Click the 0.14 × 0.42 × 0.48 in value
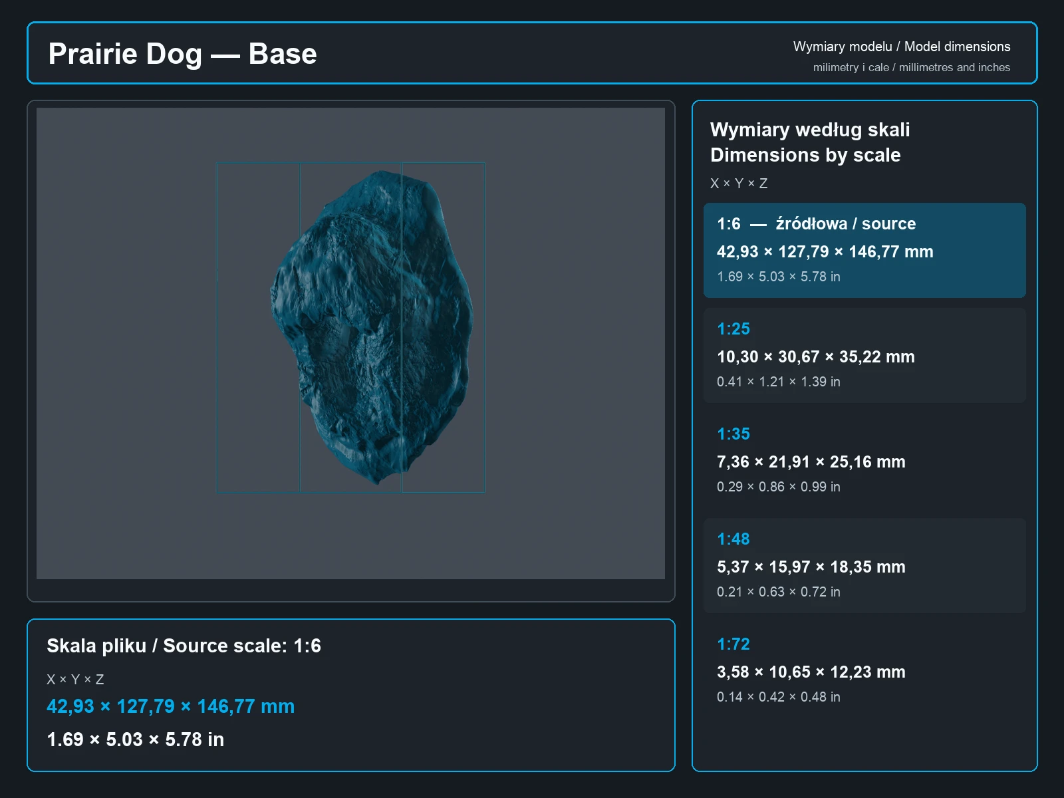This screenshot has height=798, width=1064. (778, 697)
